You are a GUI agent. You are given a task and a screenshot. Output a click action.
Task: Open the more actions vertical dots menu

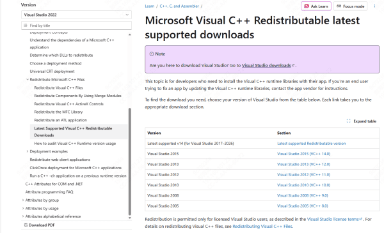point(374,6)
